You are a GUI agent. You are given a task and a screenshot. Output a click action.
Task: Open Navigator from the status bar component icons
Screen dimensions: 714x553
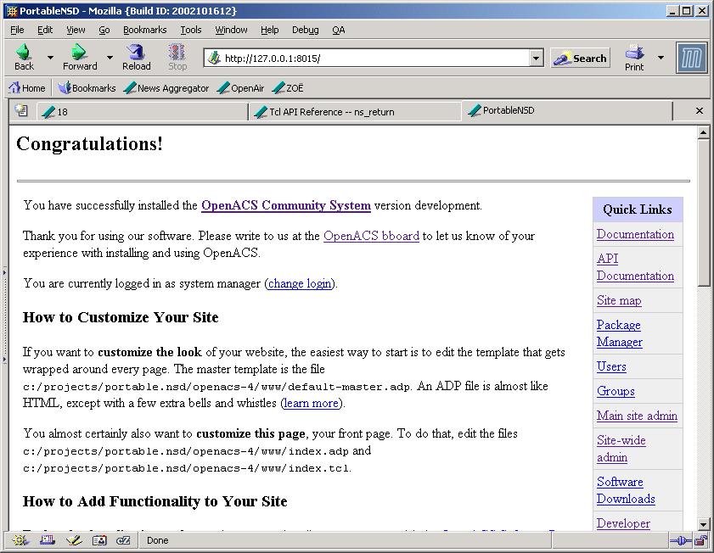[x=20, y=540]
